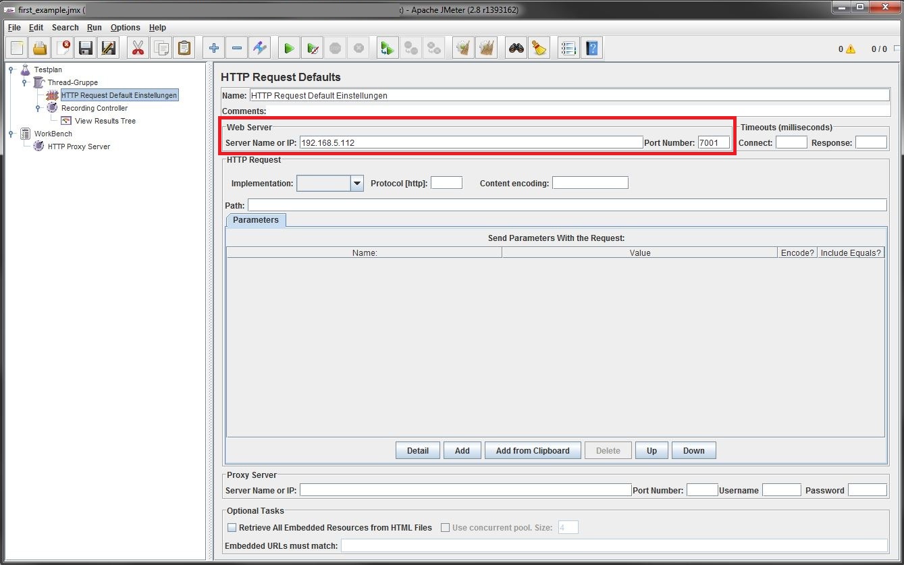Click the Connect timeout field
This screenshot has width=904, height=565.
tap(791, 142)
